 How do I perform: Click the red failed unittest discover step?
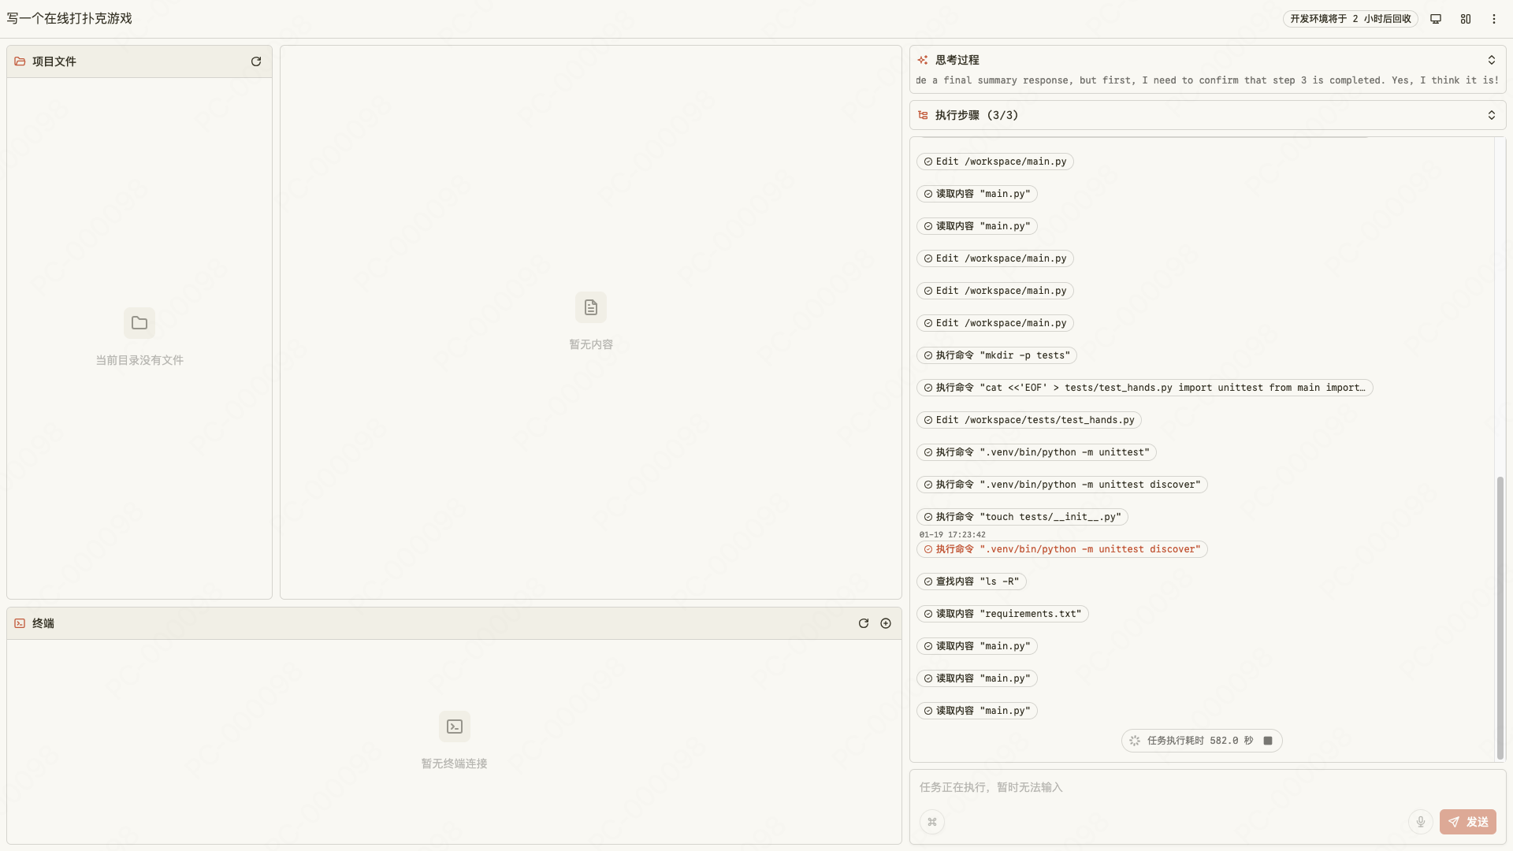click(x=1061, y=549)
